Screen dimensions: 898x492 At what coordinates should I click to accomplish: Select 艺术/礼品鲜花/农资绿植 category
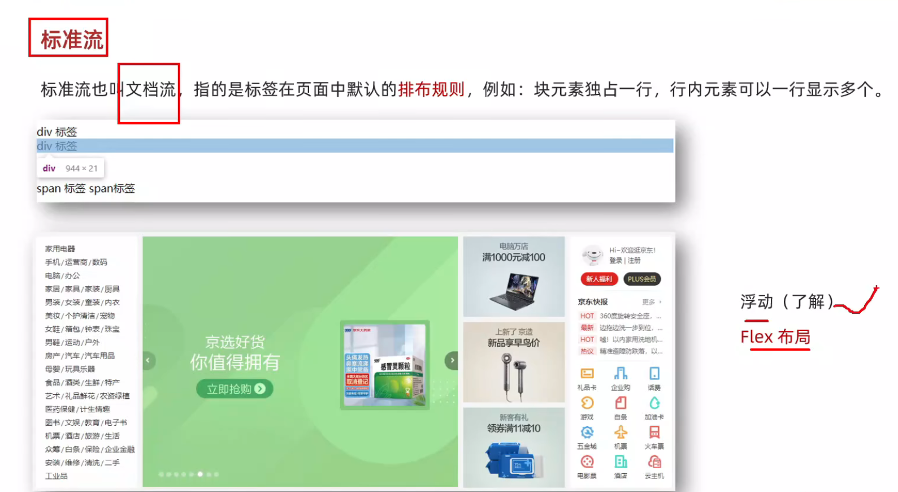(x=88, y=396)
